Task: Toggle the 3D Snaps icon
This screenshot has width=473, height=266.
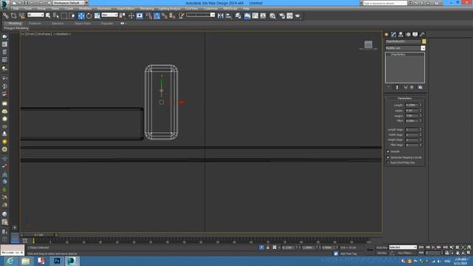Action: pyautogui.click(x=149, y=16)
